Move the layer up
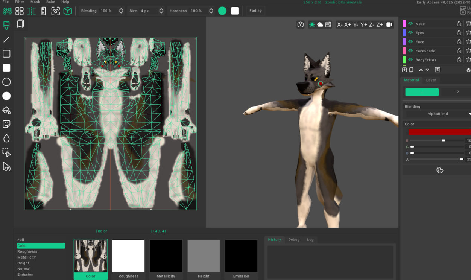This screenshot has height=280, width=471. coord(421,70)
